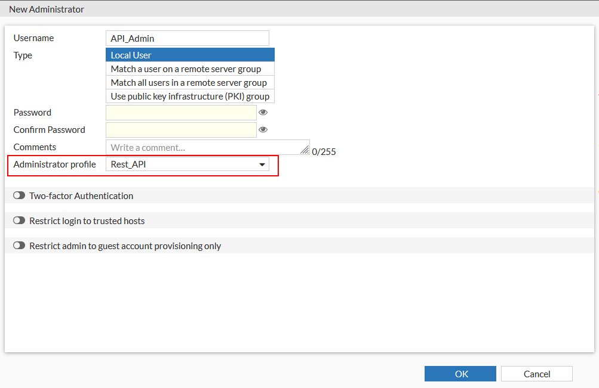Click the OK button
The width and height of the screenshot is (599, 388).
(460, 374)
